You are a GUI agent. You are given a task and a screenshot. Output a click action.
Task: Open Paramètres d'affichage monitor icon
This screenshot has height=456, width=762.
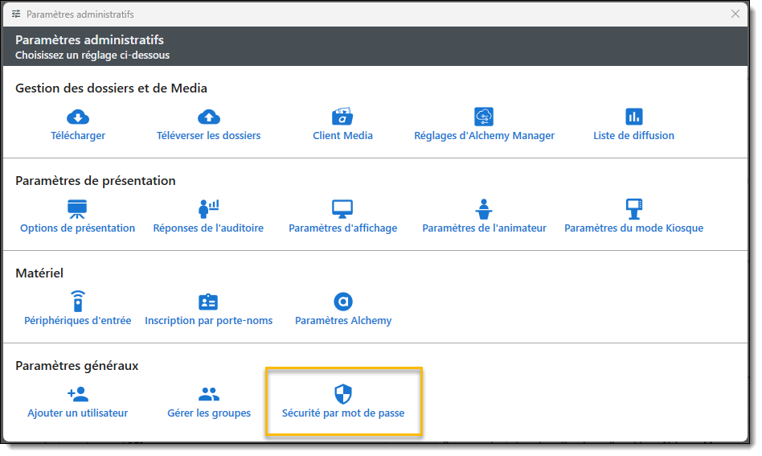point(342,209)
